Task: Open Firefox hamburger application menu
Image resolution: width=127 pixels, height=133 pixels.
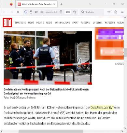Action: (122, 12)
